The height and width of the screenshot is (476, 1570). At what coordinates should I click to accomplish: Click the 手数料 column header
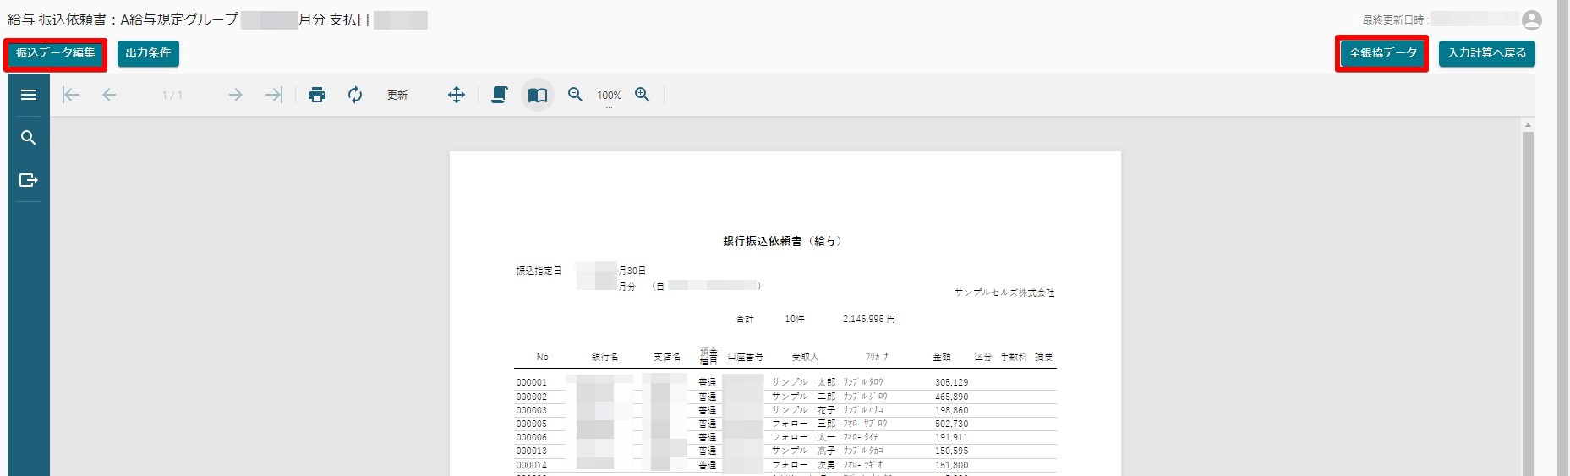tap(1014, 357)
